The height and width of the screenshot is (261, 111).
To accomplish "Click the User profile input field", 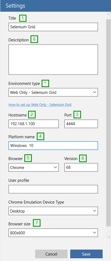I will [x=53, y=189].
